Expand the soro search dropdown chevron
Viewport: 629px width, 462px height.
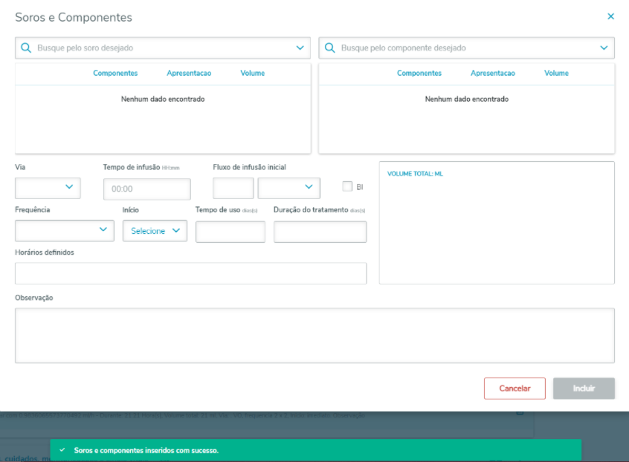click(x=300, y=48)
